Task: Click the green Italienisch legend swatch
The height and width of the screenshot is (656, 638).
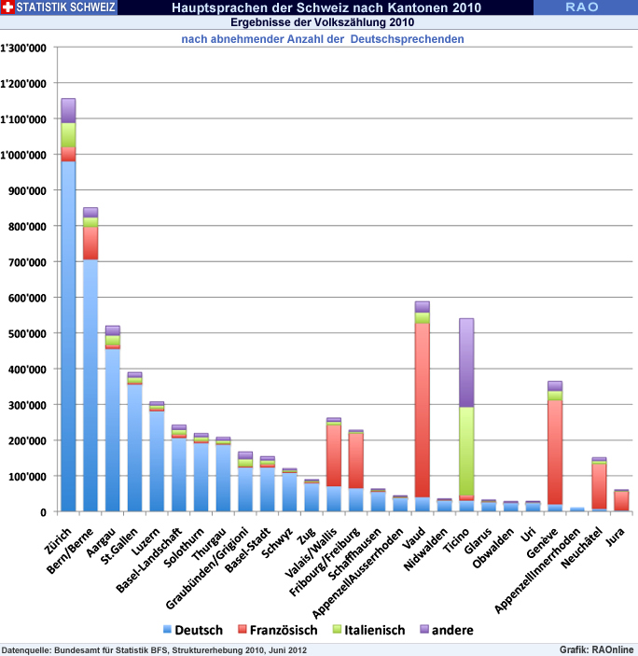Action: click(x=337, y=630)
